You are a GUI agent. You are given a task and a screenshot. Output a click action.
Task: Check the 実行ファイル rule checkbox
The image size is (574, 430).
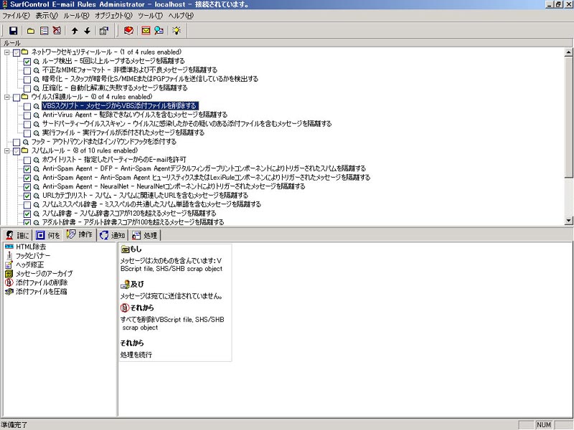27,133
